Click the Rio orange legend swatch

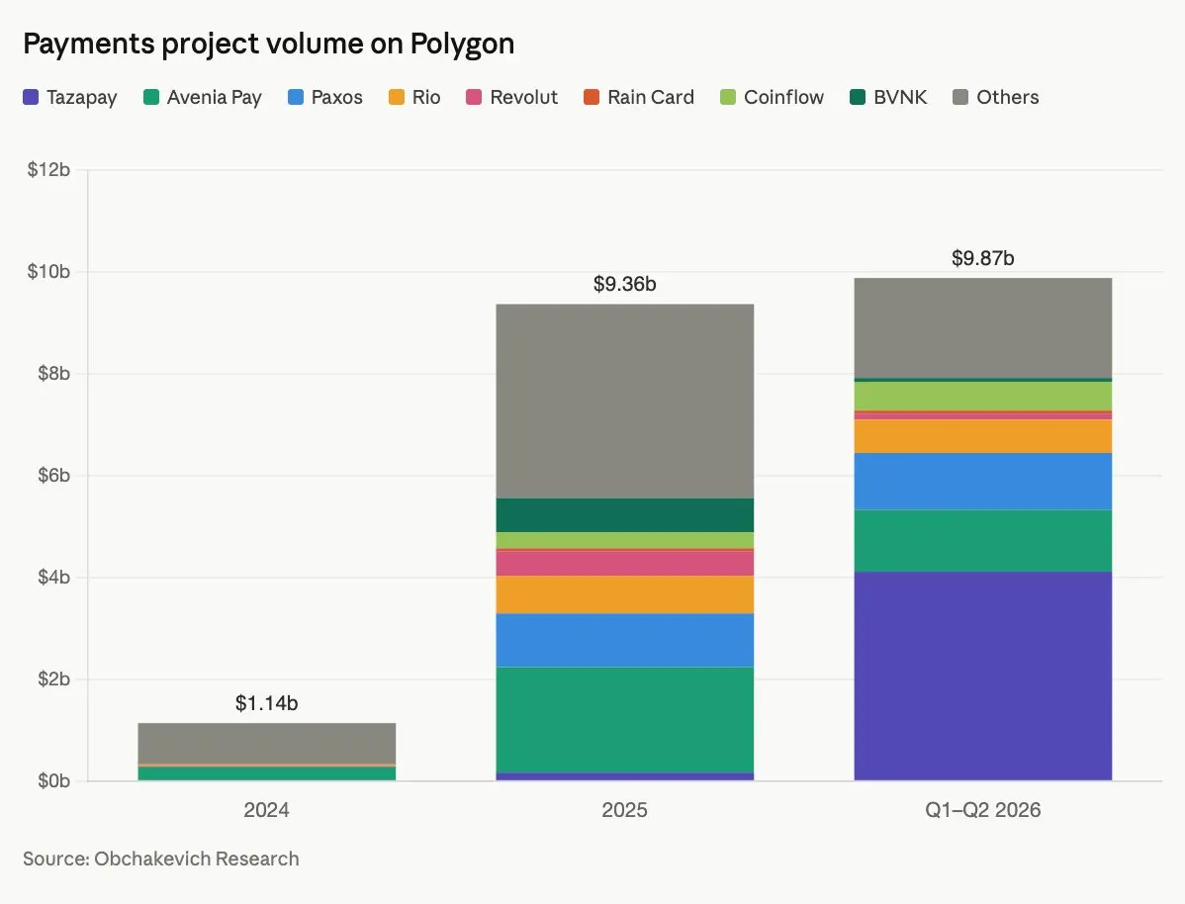(396, 97)
